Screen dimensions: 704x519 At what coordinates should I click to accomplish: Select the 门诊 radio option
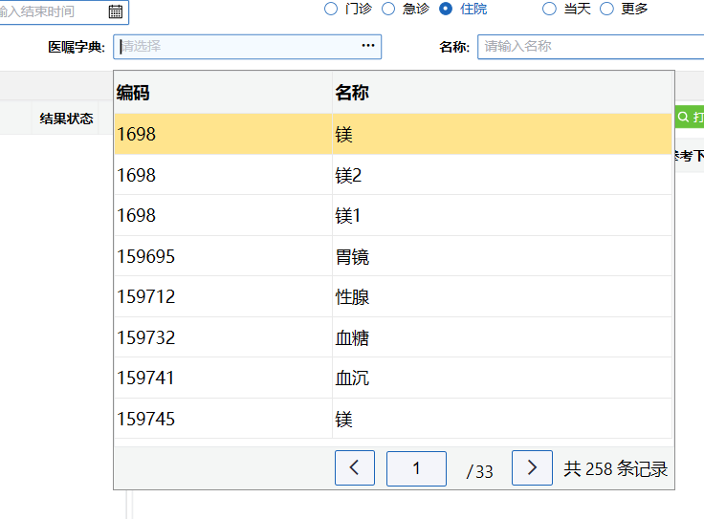(331, 9)
